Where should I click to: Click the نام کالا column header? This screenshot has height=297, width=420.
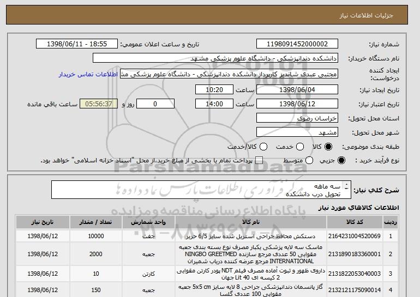(251, 222)
